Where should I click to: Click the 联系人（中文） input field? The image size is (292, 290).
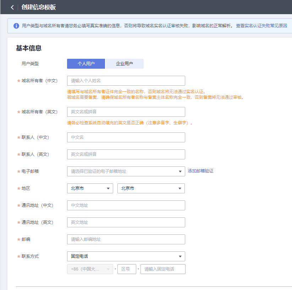[126, 137]
